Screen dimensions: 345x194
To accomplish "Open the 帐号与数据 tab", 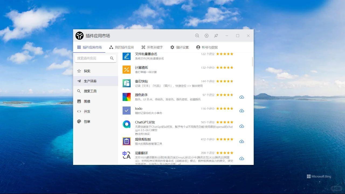I will pyautogui.click(x=207, y=47).
